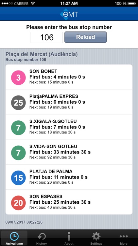Screen dimensions: 138x246
Task: Tap the EMT logo in header
Action: coord(69,14)
